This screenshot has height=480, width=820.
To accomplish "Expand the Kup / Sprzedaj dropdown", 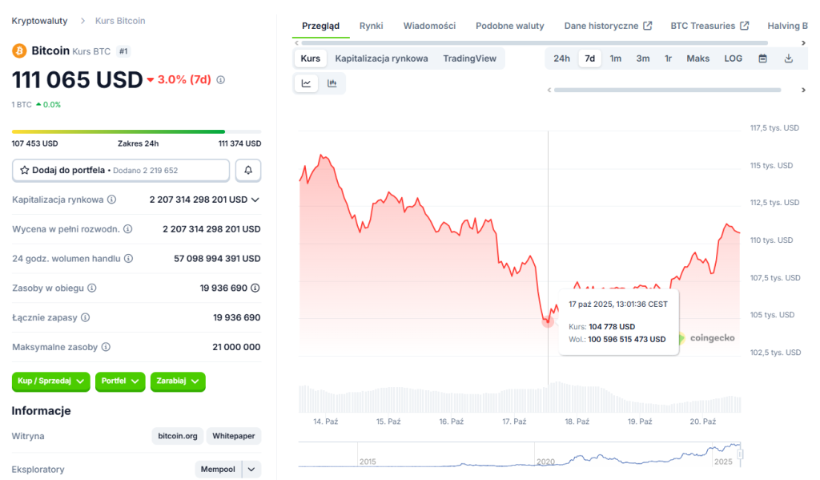I will (x=51, y=381).
